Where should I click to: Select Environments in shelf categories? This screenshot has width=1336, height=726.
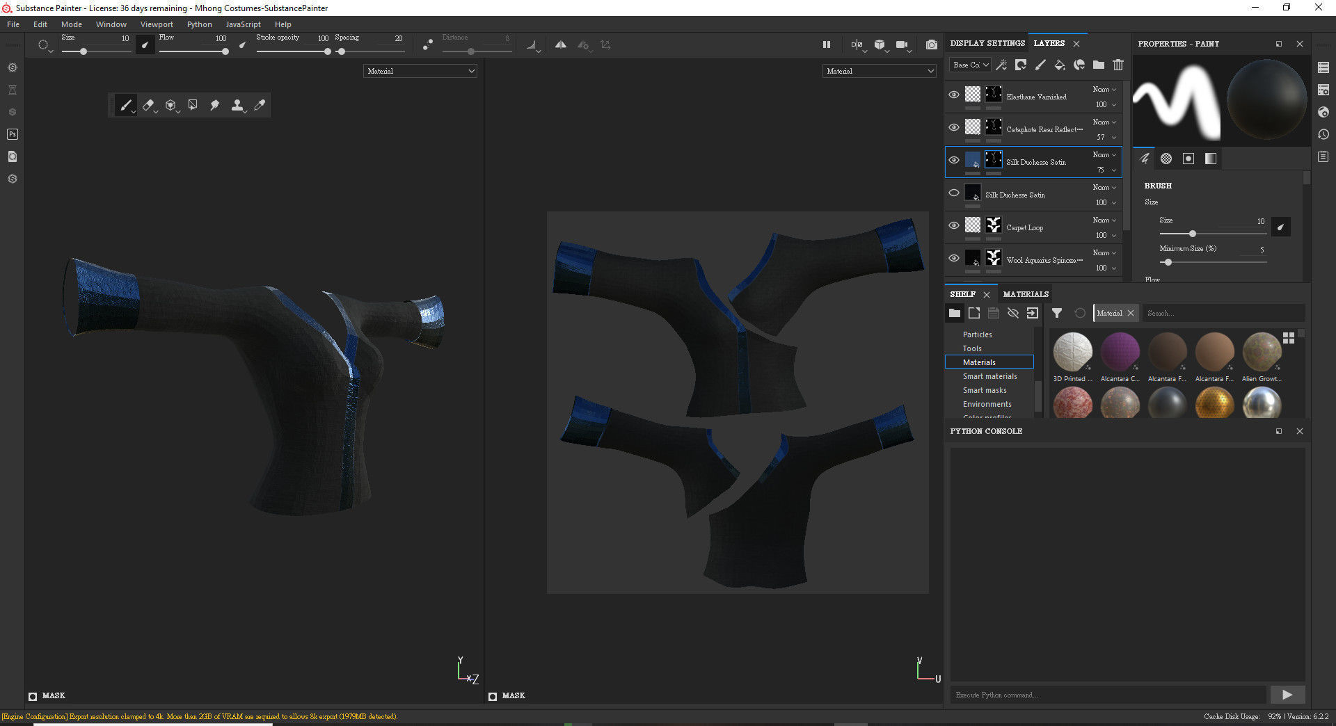click(987, 404)
